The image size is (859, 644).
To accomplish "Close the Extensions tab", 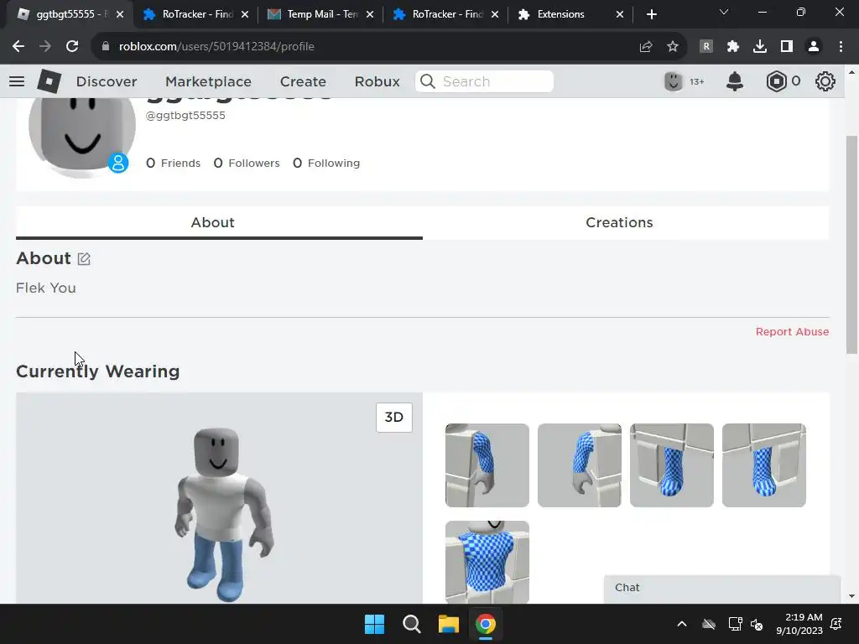I will (x=620, y=14).
